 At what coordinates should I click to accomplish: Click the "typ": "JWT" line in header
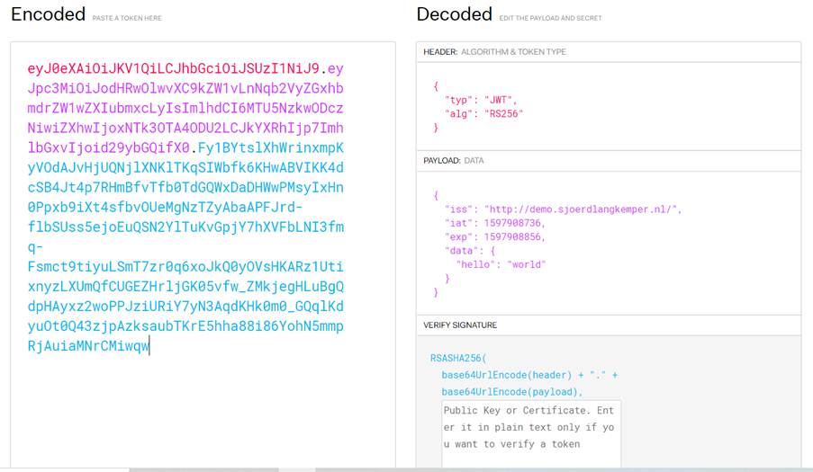(x=480, y=100)
